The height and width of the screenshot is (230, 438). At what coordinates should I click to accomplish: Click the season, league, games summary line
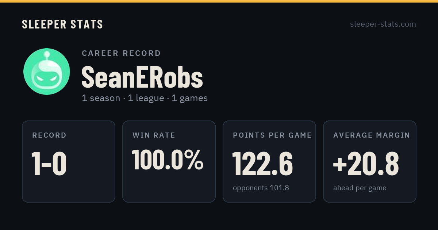(x=145, y=98)
